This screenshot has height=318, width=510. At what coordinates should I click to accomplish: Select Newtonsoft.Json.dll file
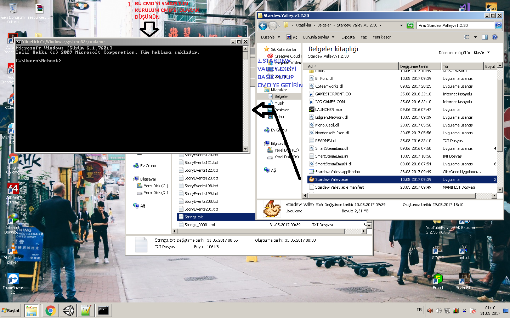tap(332, 133)
